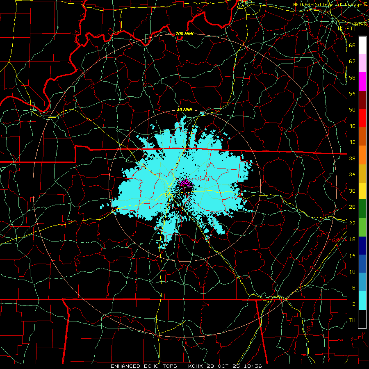This screenshot has width=369, height=369.
Task: Click the 62 scale label
Action: click(352, 61)
